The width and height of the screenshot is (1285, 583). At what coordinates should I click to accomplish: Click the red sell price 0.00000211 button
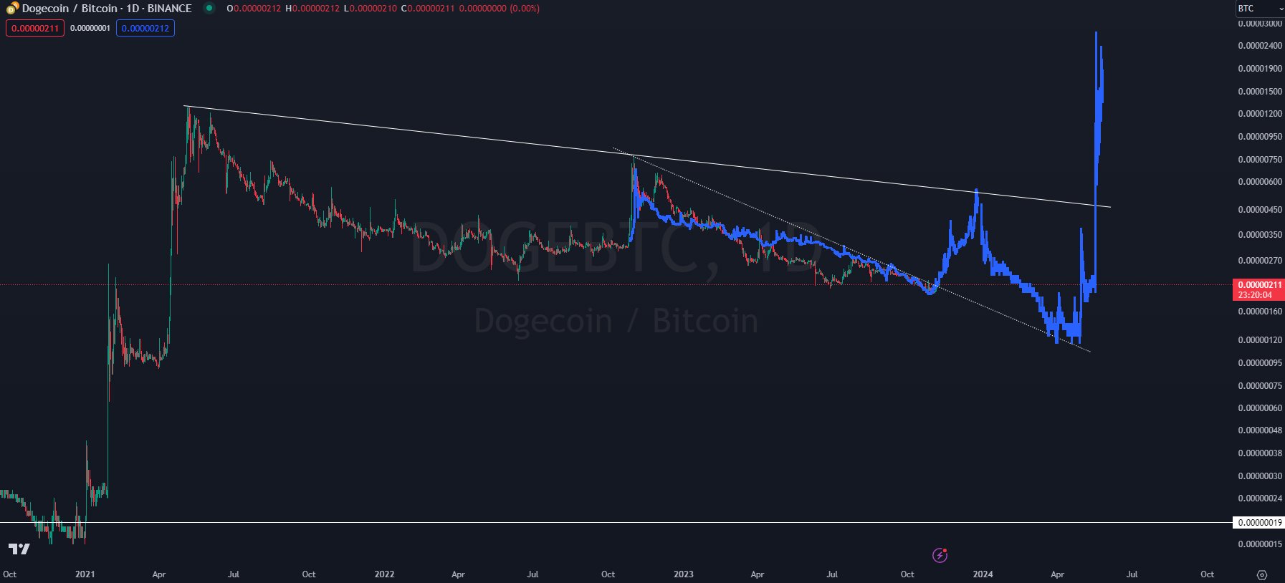tap(35, 28)
